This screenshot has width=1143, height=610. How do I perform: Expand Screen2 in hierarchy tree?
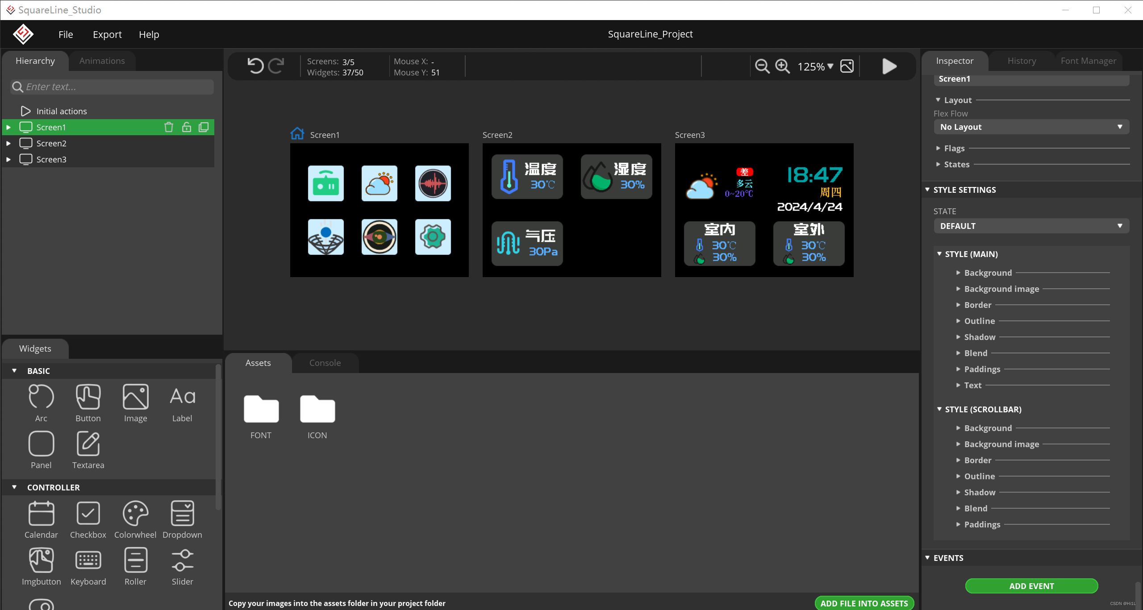point(8,143)
